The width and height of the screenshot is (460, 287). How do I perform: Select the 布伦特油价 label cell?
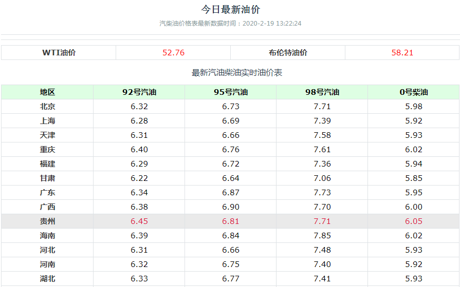tap(287, 53)
